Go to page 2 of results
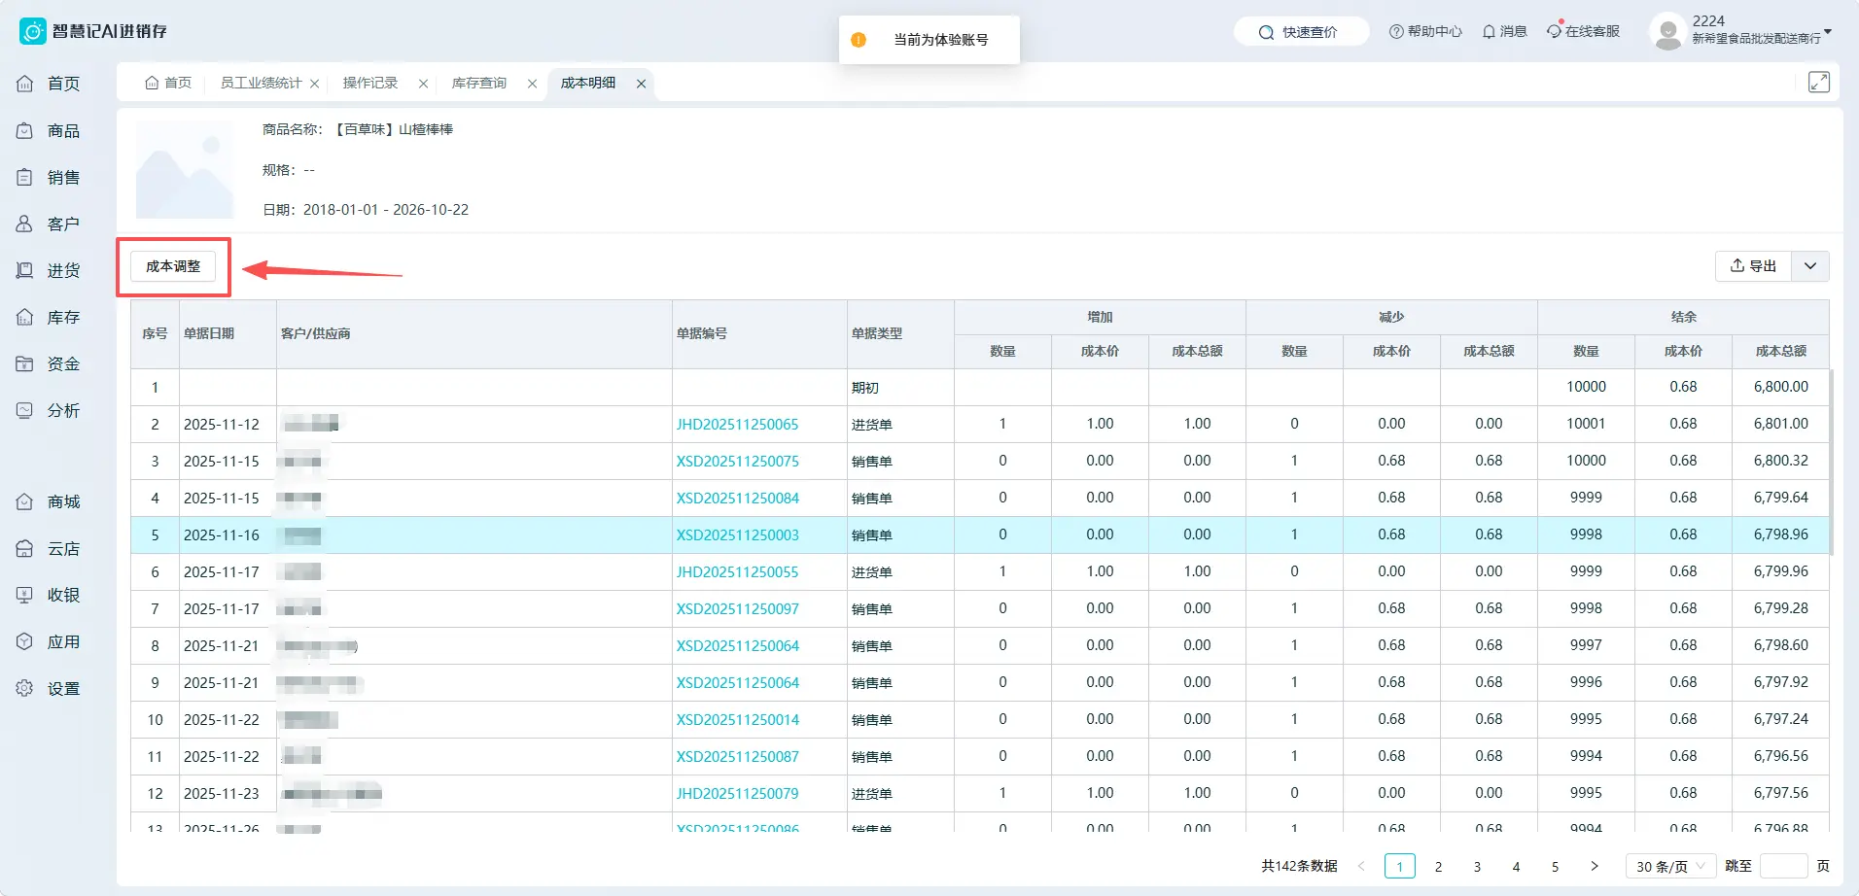Screen dimensions: 1859x896 (1438, 866)
